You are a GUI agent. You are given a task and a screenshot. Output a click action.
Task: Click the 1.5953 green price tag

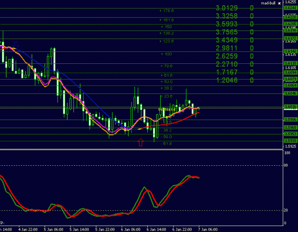pos(290,134)
